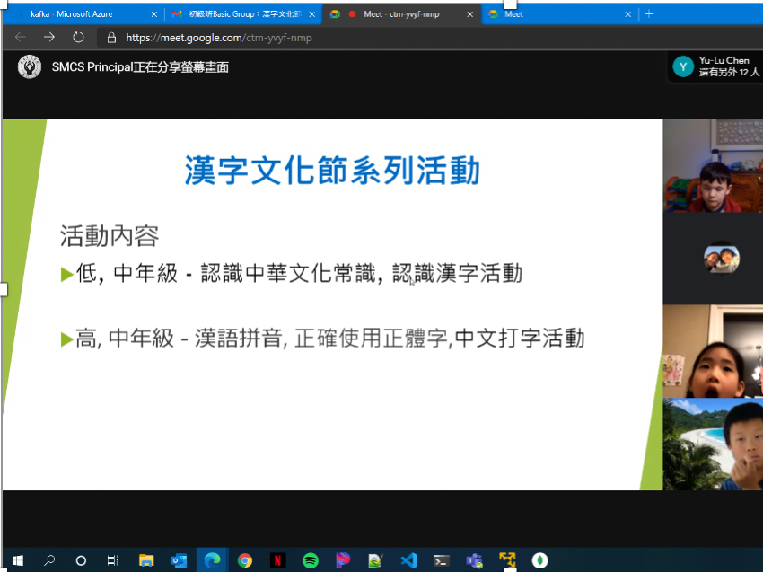The image size is (763, 572).
Task: Open the Yu-Lu Chen participants list
Action: pos(715,66)
